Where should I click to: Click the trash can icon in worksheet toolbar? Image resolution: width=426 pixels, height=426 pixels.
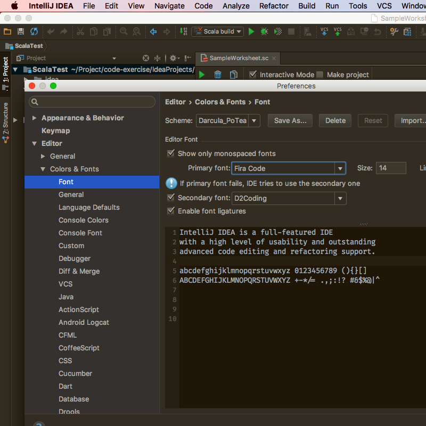coord(218,75)
